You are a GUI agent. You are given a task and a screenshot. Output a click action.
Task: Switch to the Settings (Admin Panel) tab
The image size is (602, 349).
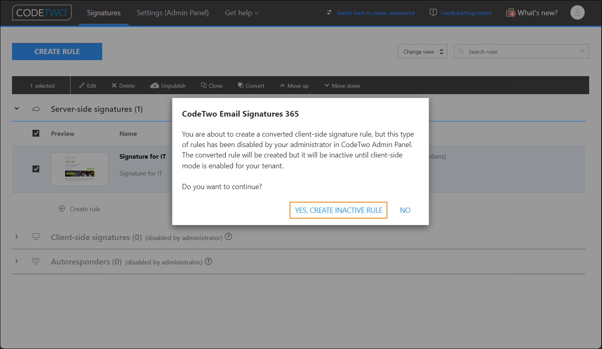[x=172, y=12]
